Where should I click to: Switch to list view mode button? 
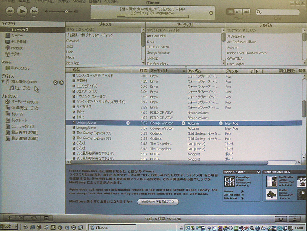click(231, 12)
